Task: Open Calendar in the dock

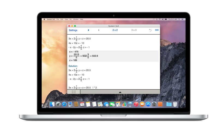Action: click(x=82, y=104)
